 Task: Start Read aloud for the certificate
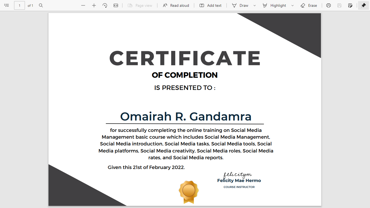point(176,5)
